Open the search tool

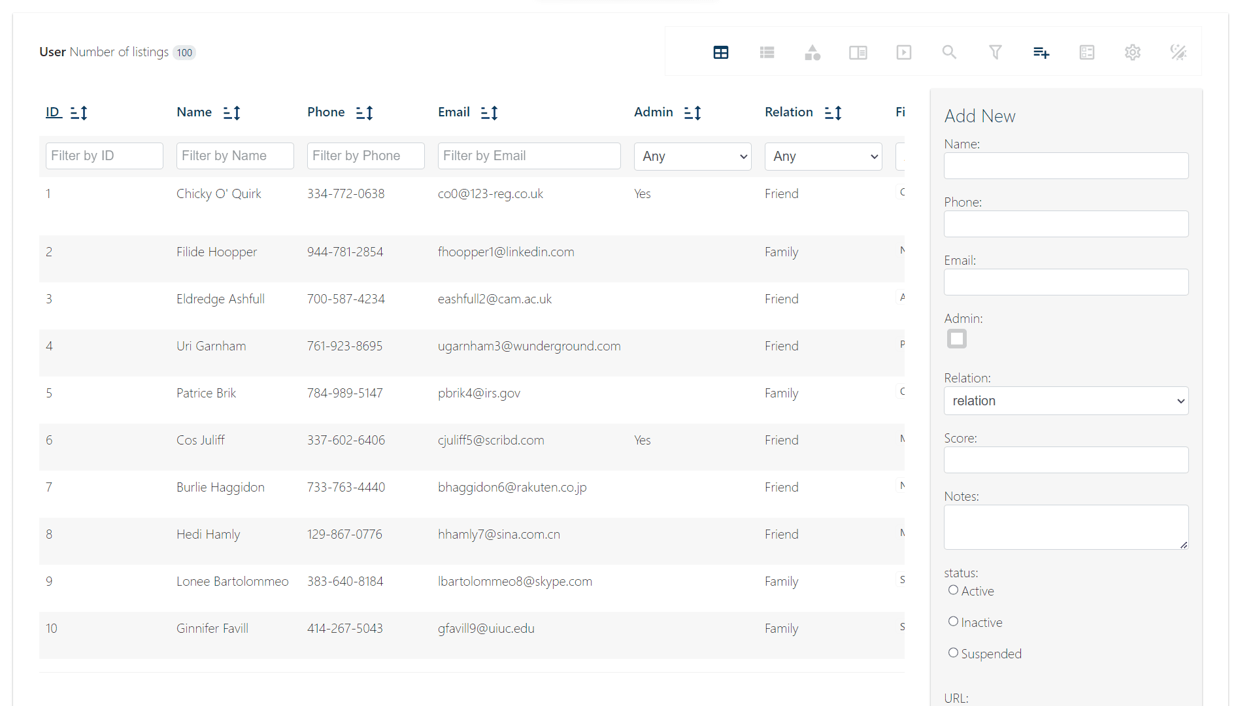click(949, 52)
